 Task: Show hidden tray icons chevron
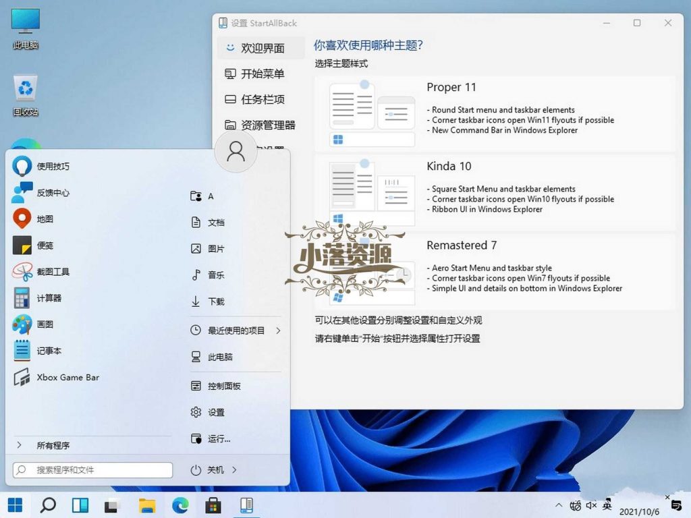558,505
